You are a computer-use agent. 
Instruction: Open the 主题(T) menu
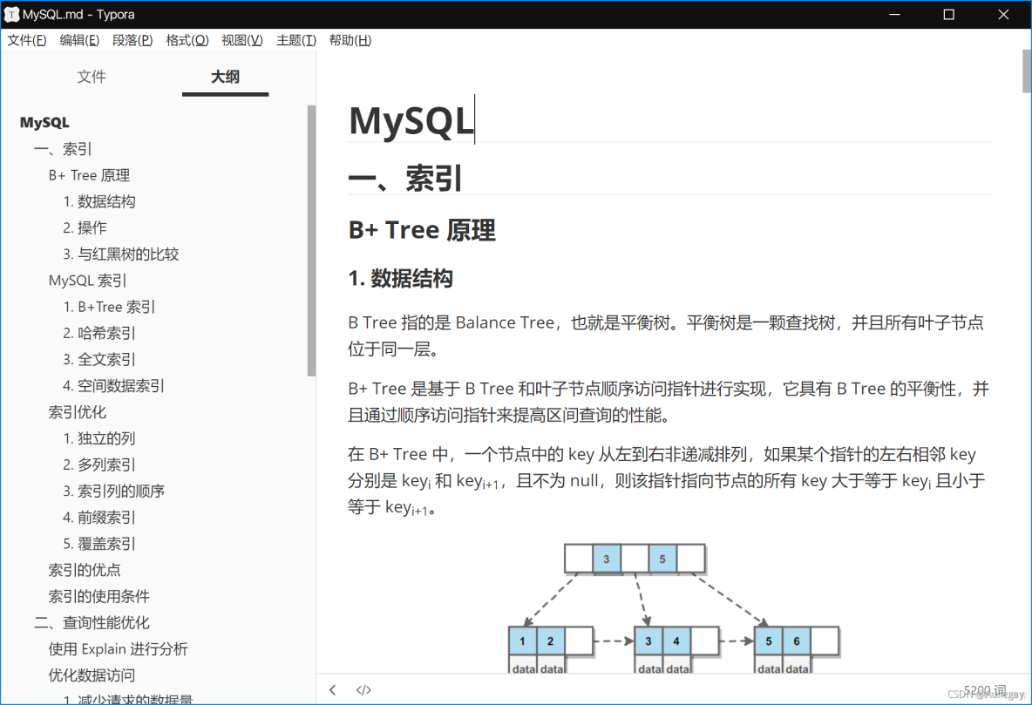click(x=295, y=39)
